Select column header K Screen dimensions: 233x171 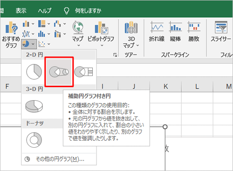point(166,86)
